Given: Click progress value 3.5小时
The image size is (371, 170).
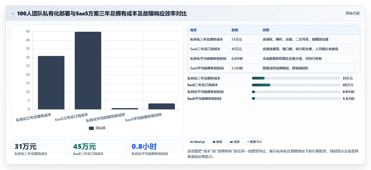Looking at the screenshot, I should click(x=349, y=98).
